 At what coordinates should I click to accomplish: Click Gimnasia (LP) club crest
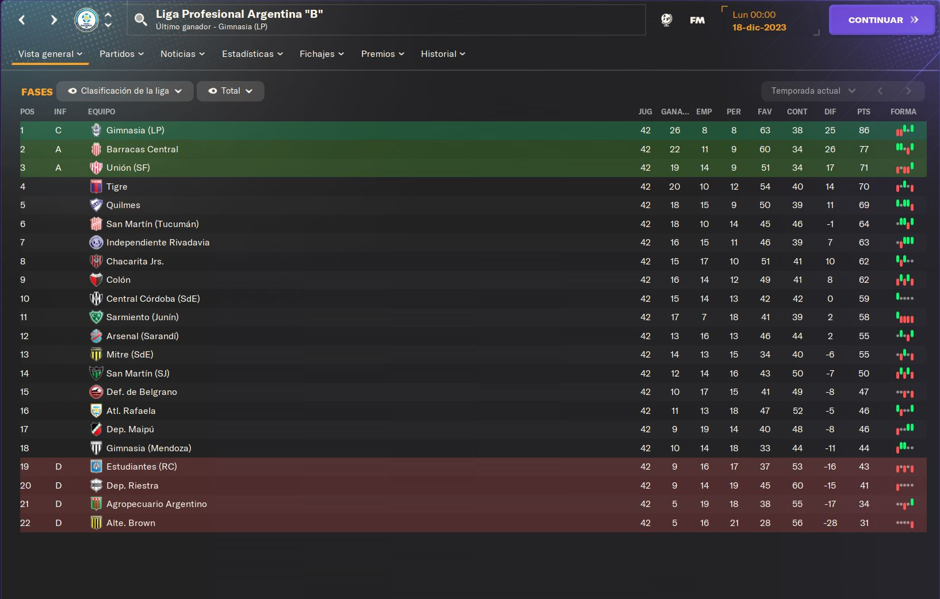[x=96, y=130]
